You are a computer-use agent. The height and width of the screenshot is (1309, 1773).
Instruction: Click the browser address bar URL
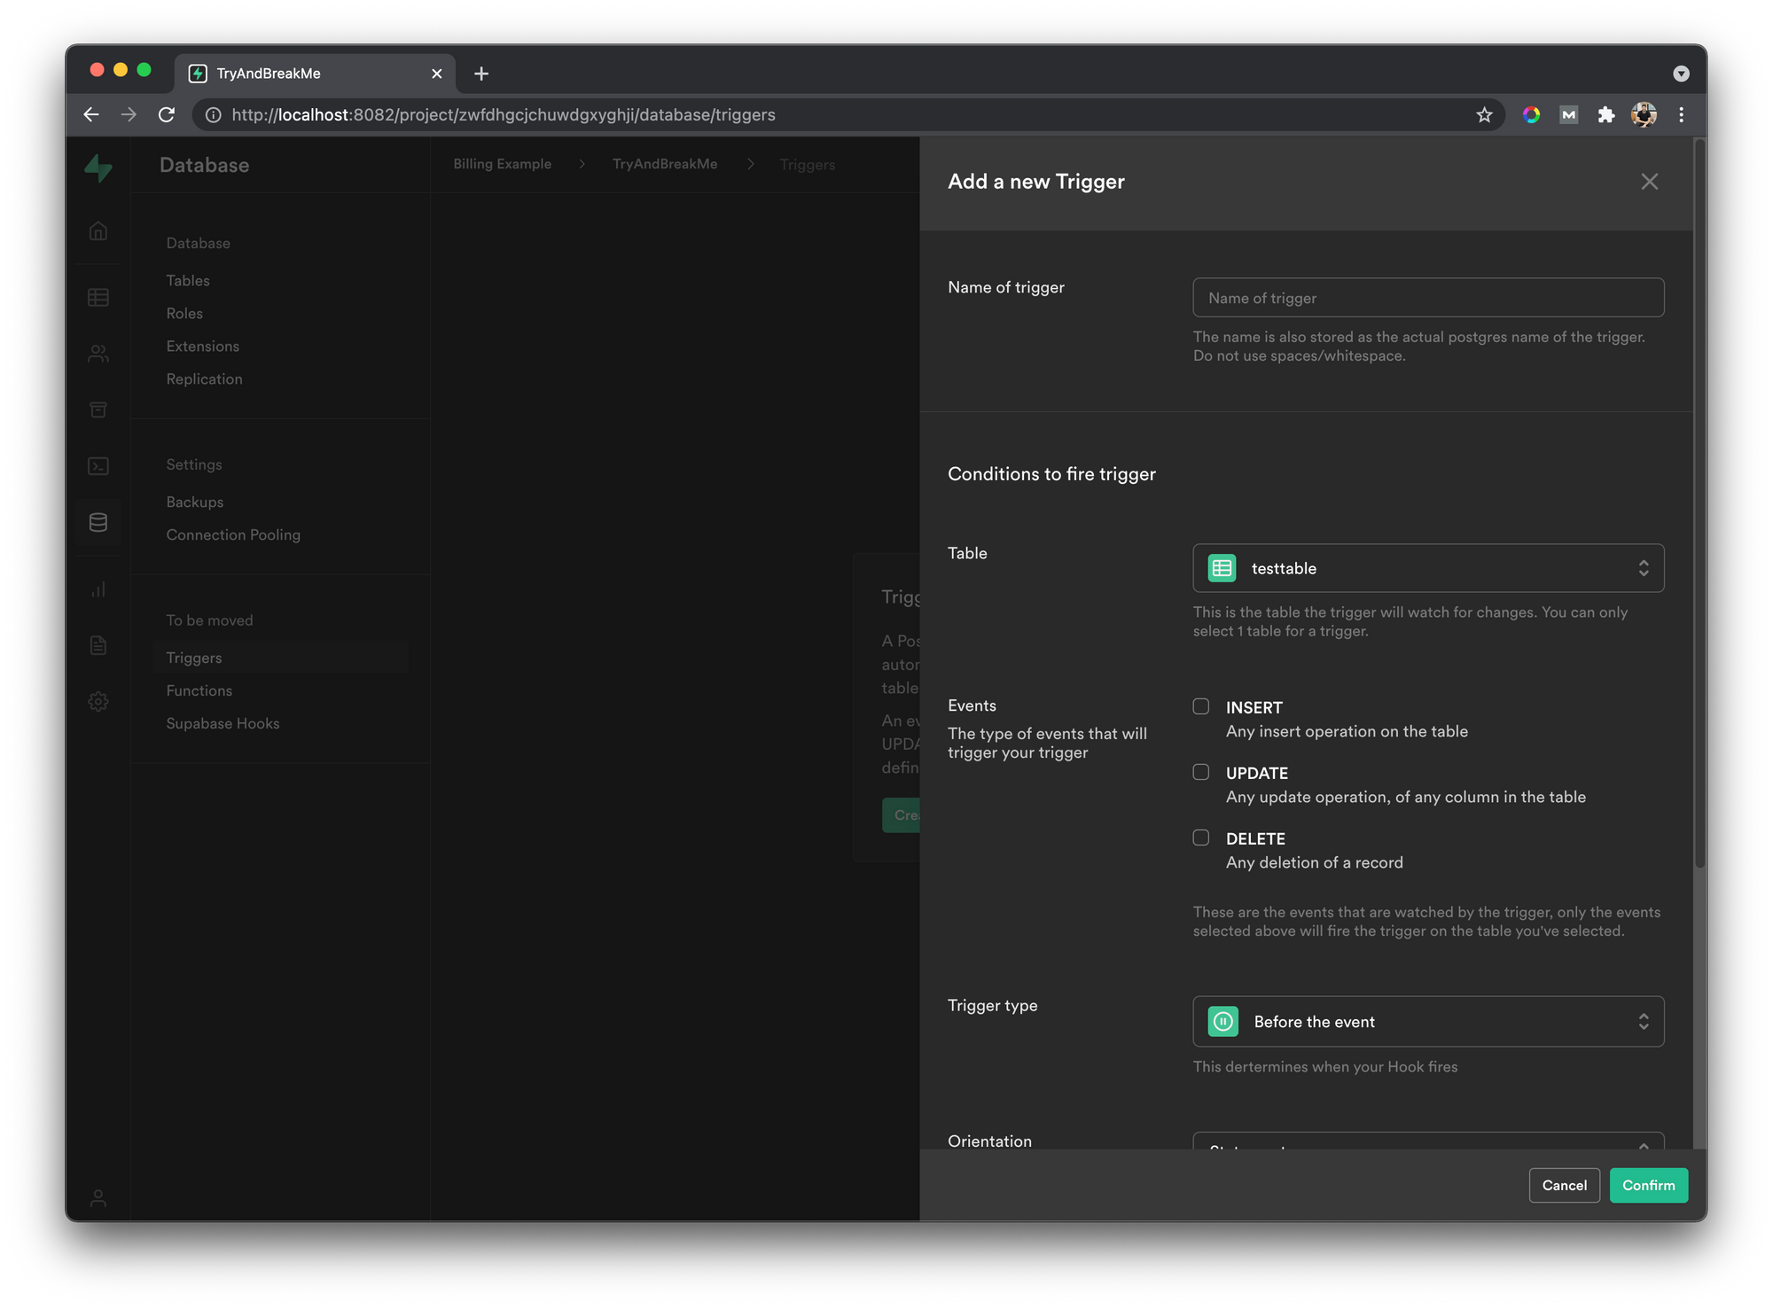point(504,114)
